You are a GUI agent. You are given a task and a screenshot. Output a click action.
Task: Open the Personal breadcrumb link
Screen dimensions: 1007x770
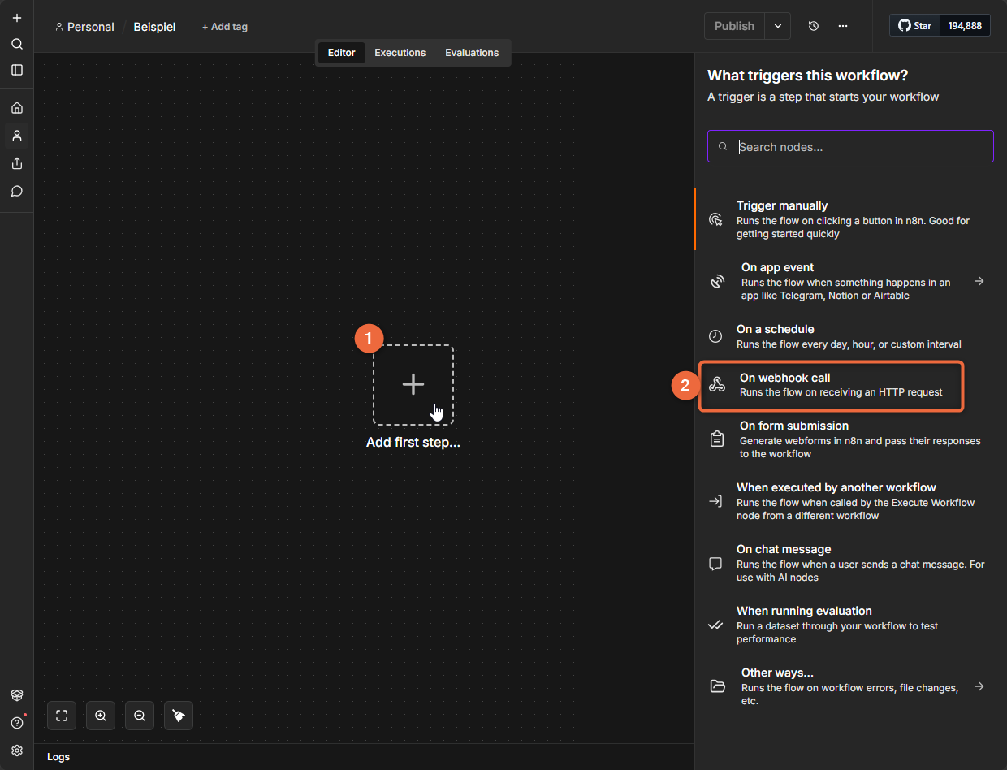(x=84, y=27)
